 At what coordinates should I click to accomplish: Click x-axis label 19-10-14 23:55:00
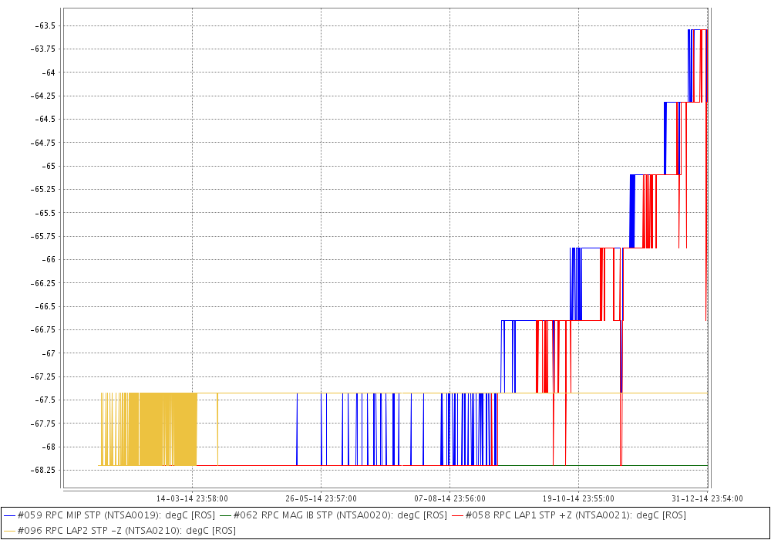click(578, 498)
